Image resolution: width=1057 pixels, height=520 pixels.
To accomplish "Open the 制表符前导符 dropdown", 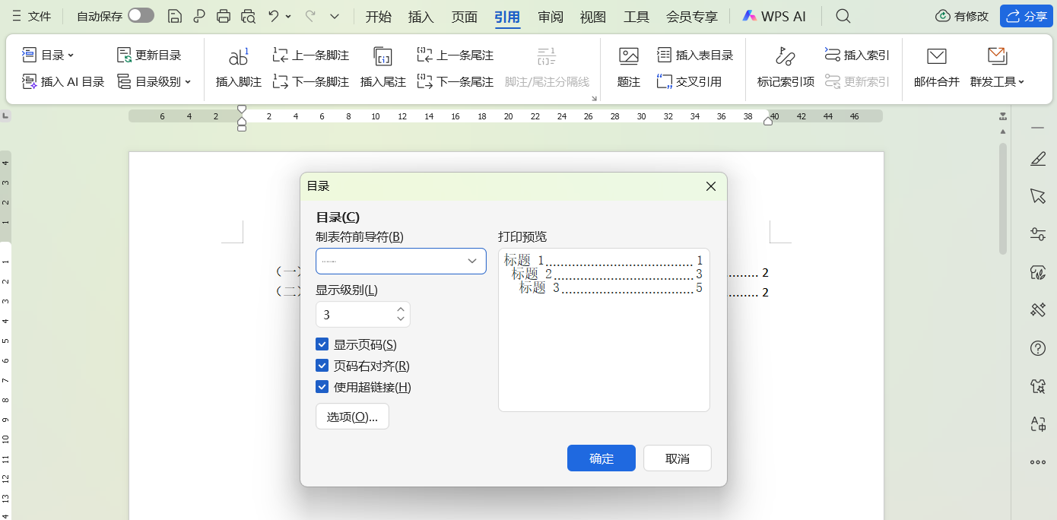I will [x=401, y=261].
